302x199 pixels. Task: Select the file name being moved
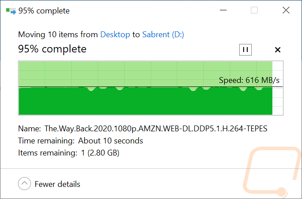coord(156,129)
